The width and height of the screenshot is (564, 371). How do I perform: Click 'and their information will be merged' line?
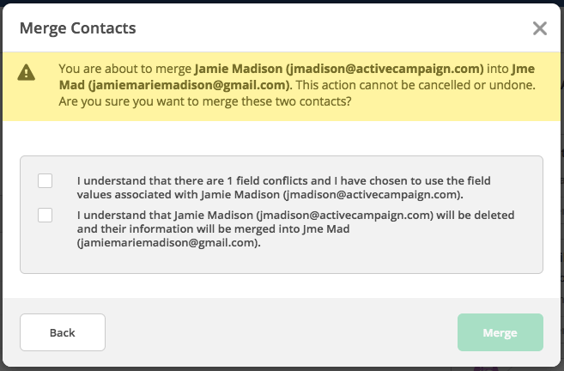[213, 228]
